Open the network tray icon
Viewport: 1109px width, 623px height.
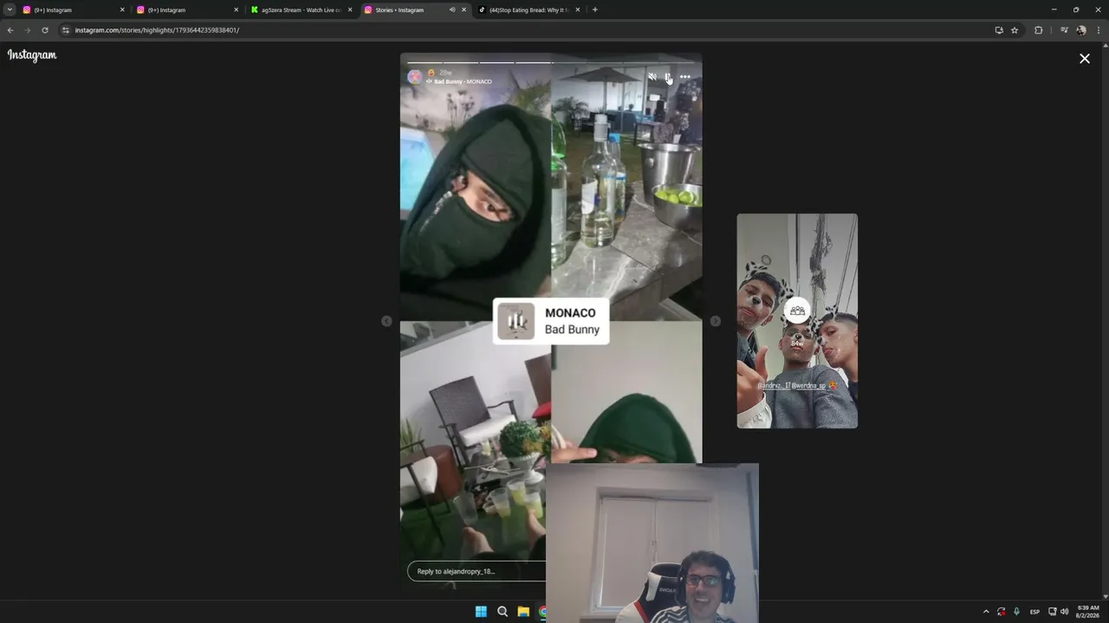1052,612
